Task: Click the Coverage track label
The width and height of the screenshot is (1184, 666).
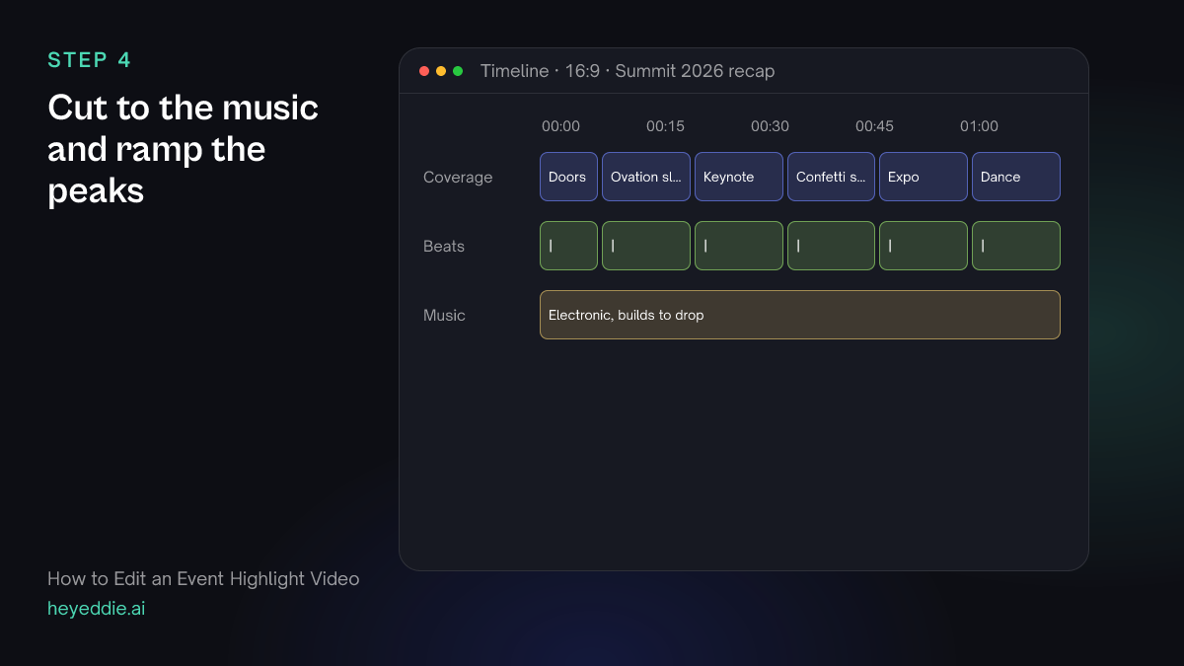Action: coord(458,178)
